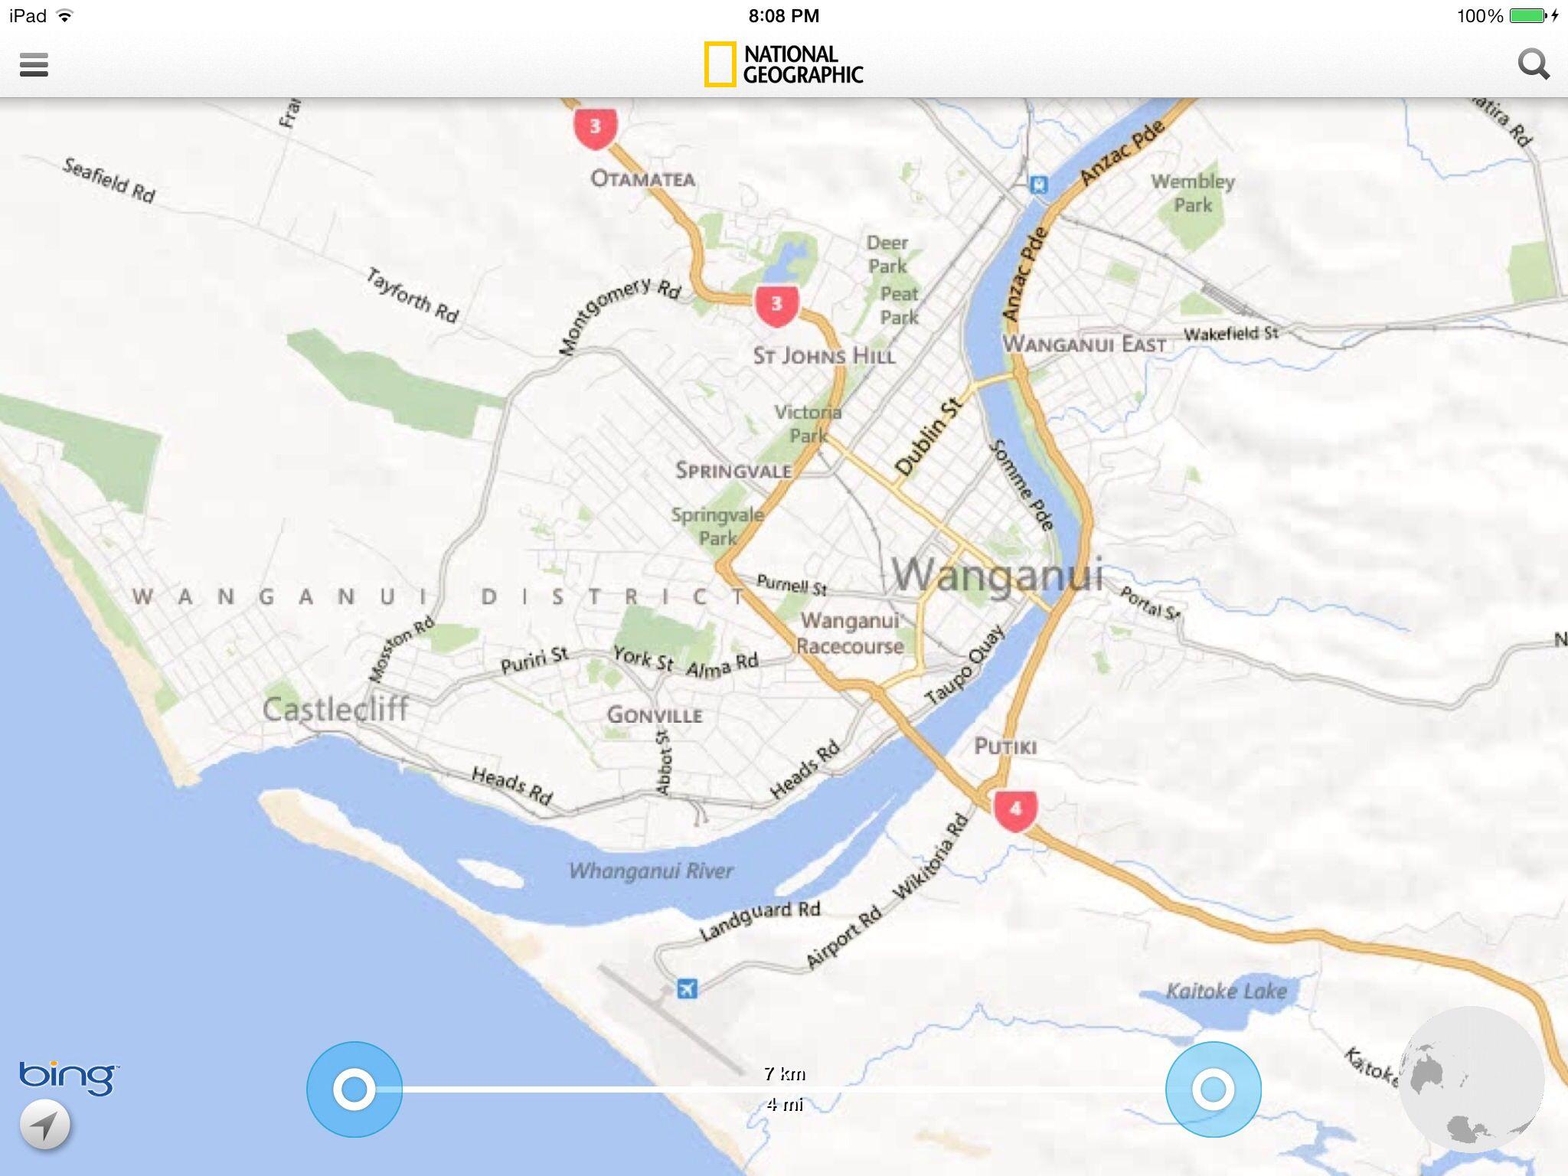
Task: Tap the Bing logo
Action: click(69, 1077)
